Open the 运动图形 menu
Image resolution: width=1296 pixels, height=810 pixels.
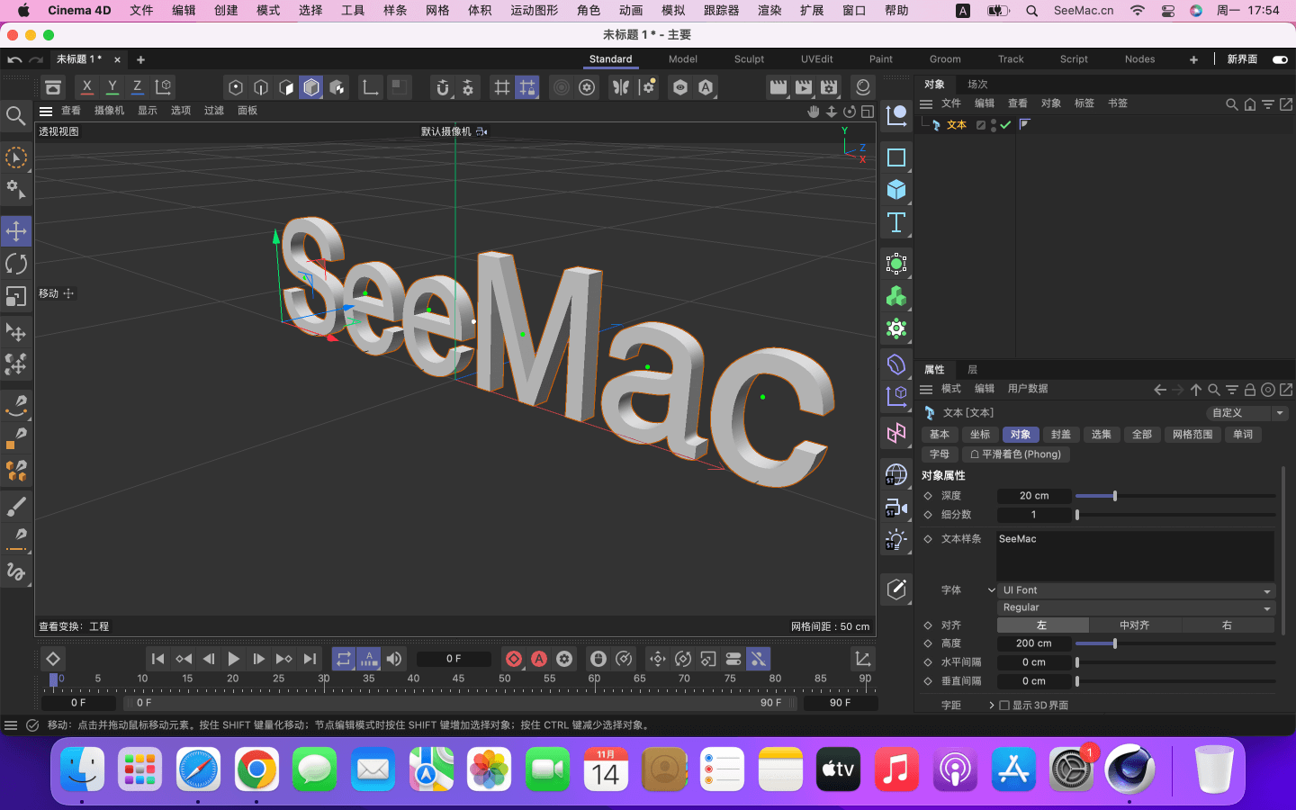coord(534,11)
